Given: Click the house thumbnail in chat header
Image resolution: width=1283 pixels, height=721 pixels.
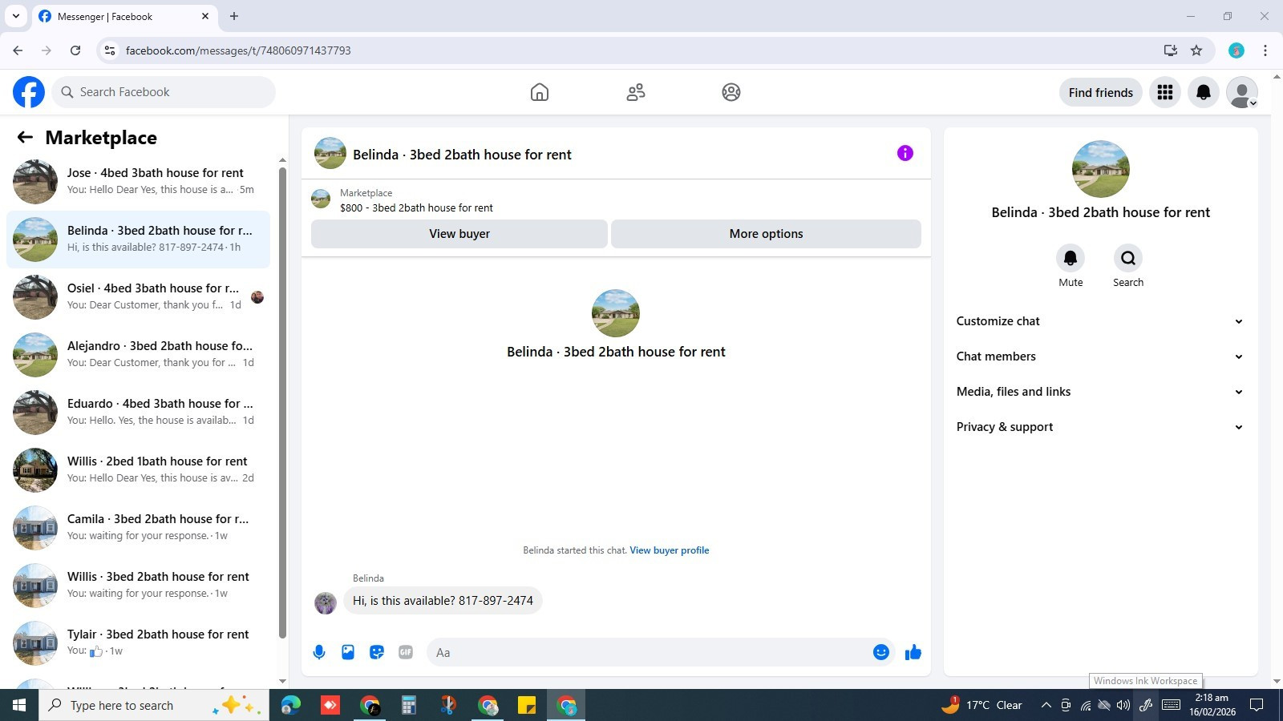Looking at the screenshot, I should click(330, 153).
